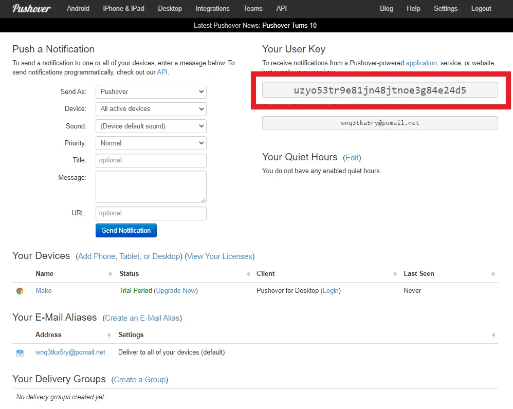Open Teams navigation item

253,9
